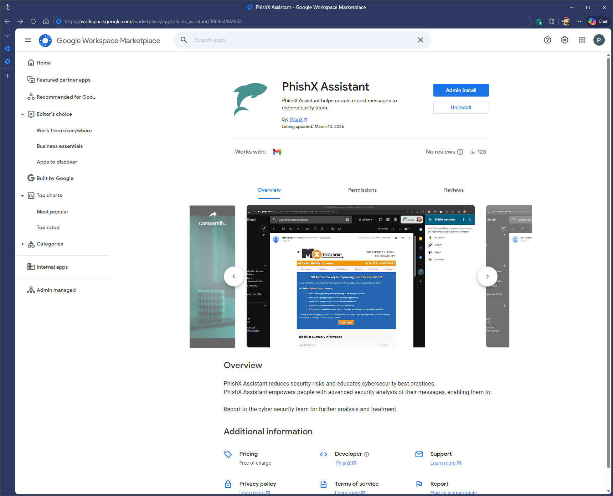613x496 pixels.
Task: Expand the Categories section
Action: pos(22,244)
